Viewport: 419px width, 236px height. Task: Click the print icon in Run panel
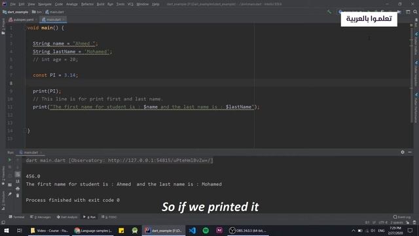(x=18, y=188)
